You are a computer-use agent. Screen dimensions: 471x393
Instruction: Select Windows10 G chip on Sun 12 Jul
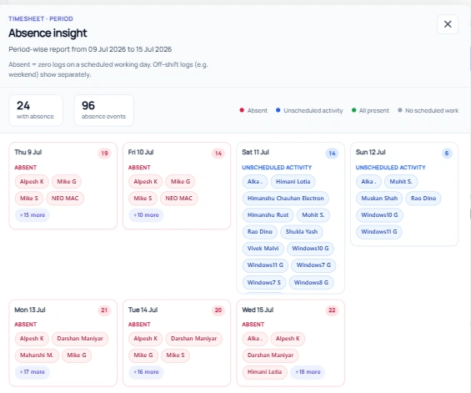coord(379,215)
